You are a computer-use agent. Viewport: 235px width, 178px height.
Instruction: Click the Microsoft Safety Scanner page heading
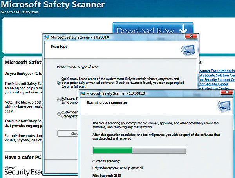pyautogui.click(x=53, y=5)
